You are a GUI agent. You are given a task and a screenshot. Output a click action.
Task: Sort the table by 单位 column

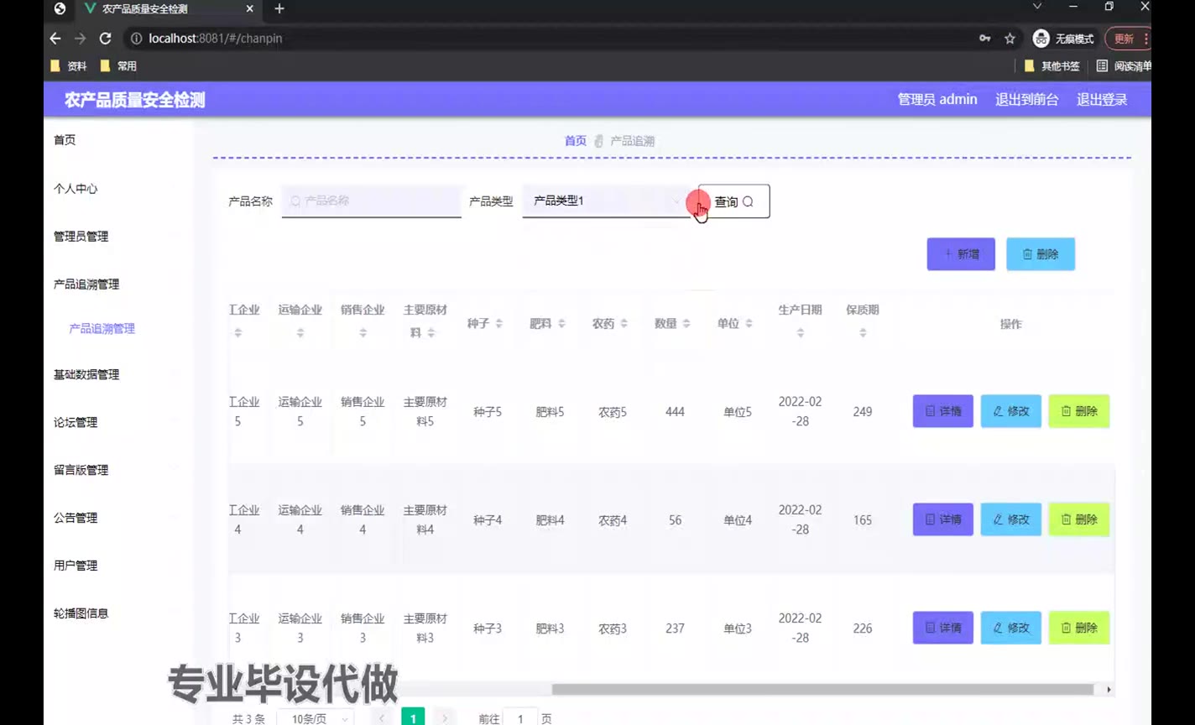tap(749, 324)
